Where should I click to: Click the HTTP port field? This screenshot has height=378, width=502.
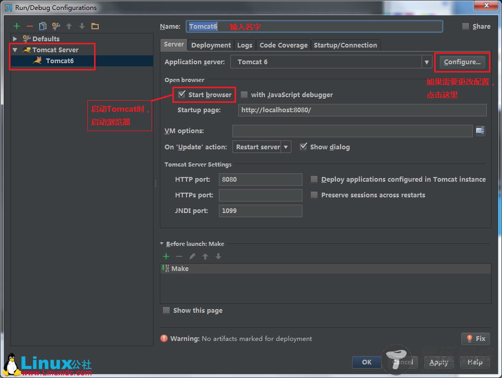[260, 179]
